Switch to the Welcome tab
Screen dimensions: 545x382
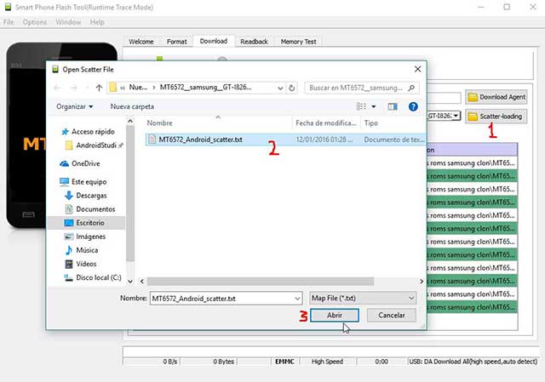pyautogui.click(x=141, y=42)
